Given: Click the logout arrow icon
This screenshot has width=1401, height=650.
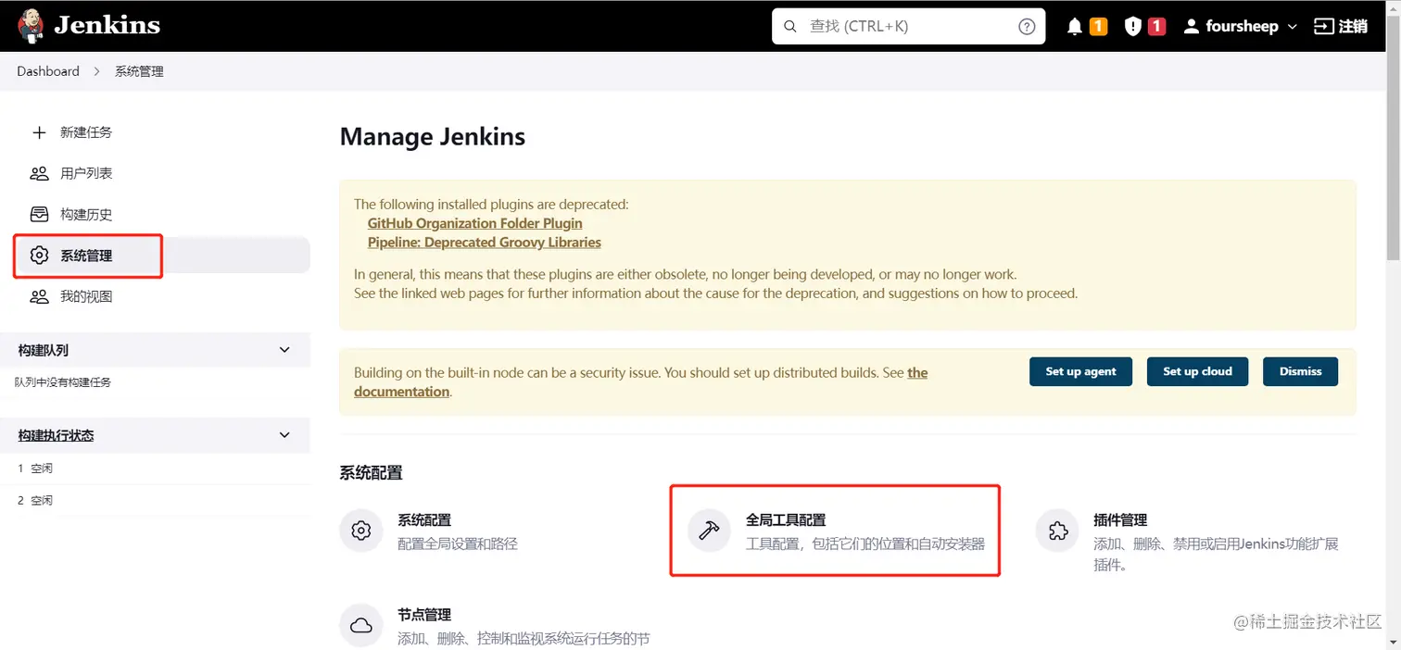Looking at the screenshot, I should (1324, 27).
